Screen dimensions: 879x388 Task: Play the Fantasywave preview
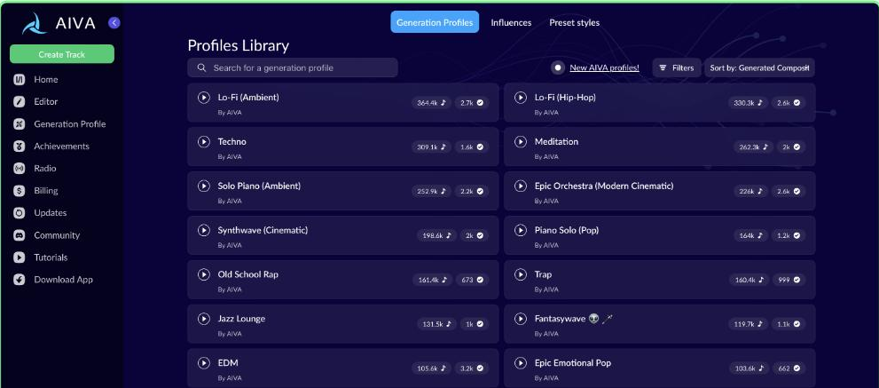(521, 319)
